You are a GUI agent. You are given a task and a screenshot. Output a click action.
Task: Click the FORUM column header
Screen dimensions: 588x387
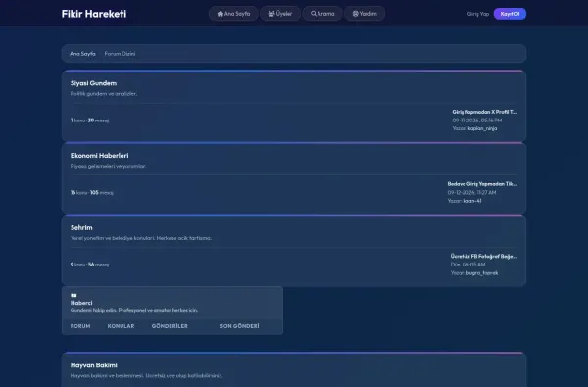(80, 326)
